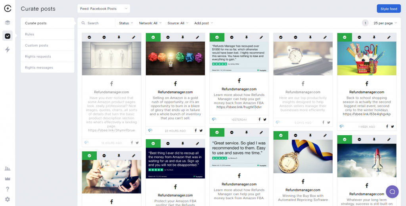Viewport: 406px width, 206px height.
Task: Pin the colorful paper balls lightbulb post
Action: (x=182, y=38)
